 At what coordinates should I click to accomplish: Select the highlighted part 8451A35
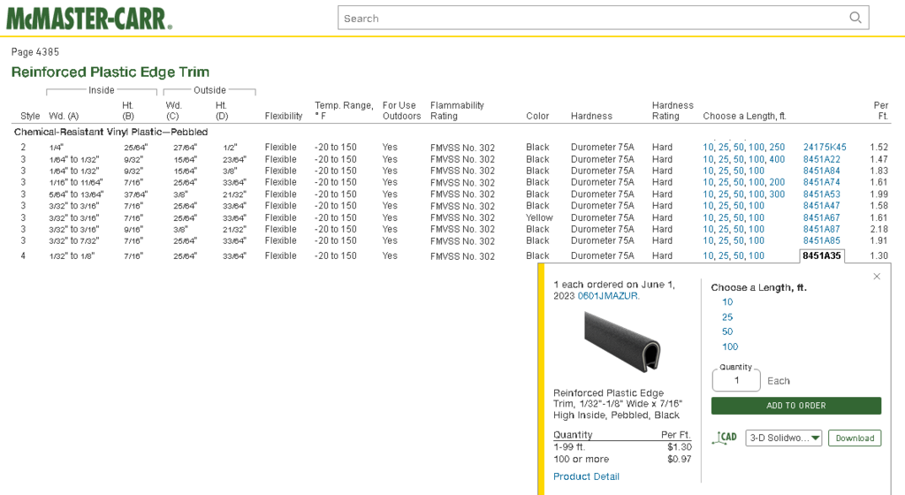(x=821, y=256)
